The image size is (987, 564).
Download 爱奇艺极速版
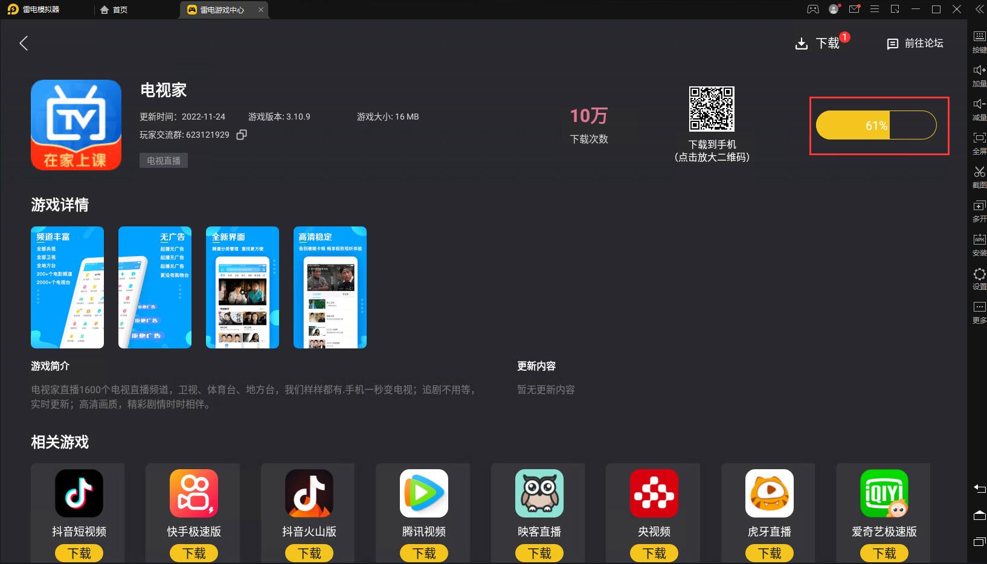pyautogui.click(x=884, y=553)
